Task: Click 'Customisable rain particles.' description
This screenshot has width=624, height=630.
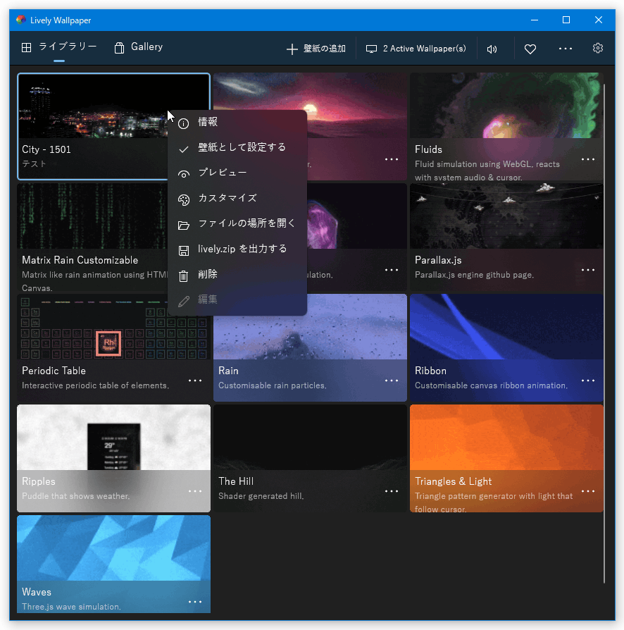Action: (273, 385)
